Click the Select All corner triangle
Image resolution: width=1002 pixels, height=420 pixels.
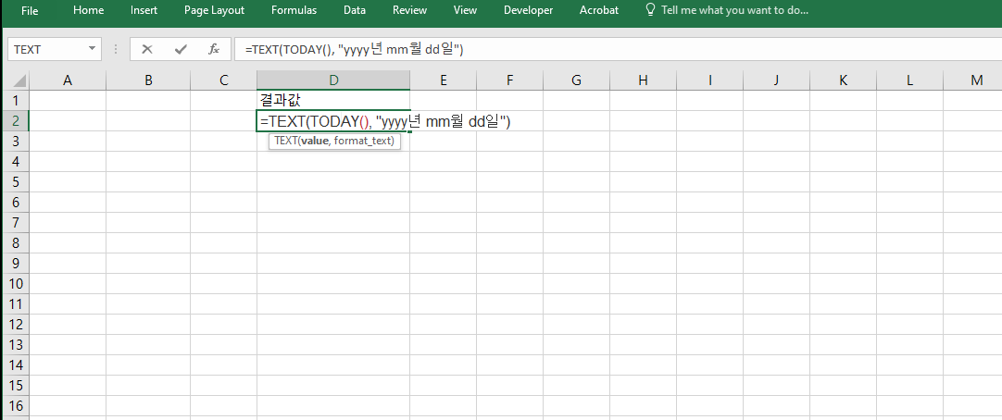(19, 80)
